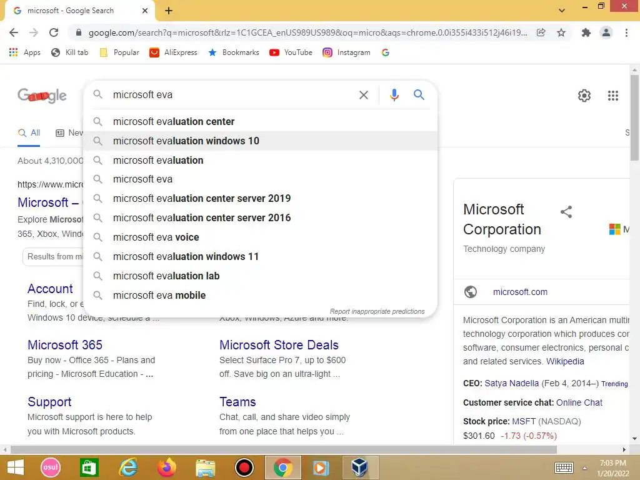Switch to the All results tab

click(x=29, y=132)
